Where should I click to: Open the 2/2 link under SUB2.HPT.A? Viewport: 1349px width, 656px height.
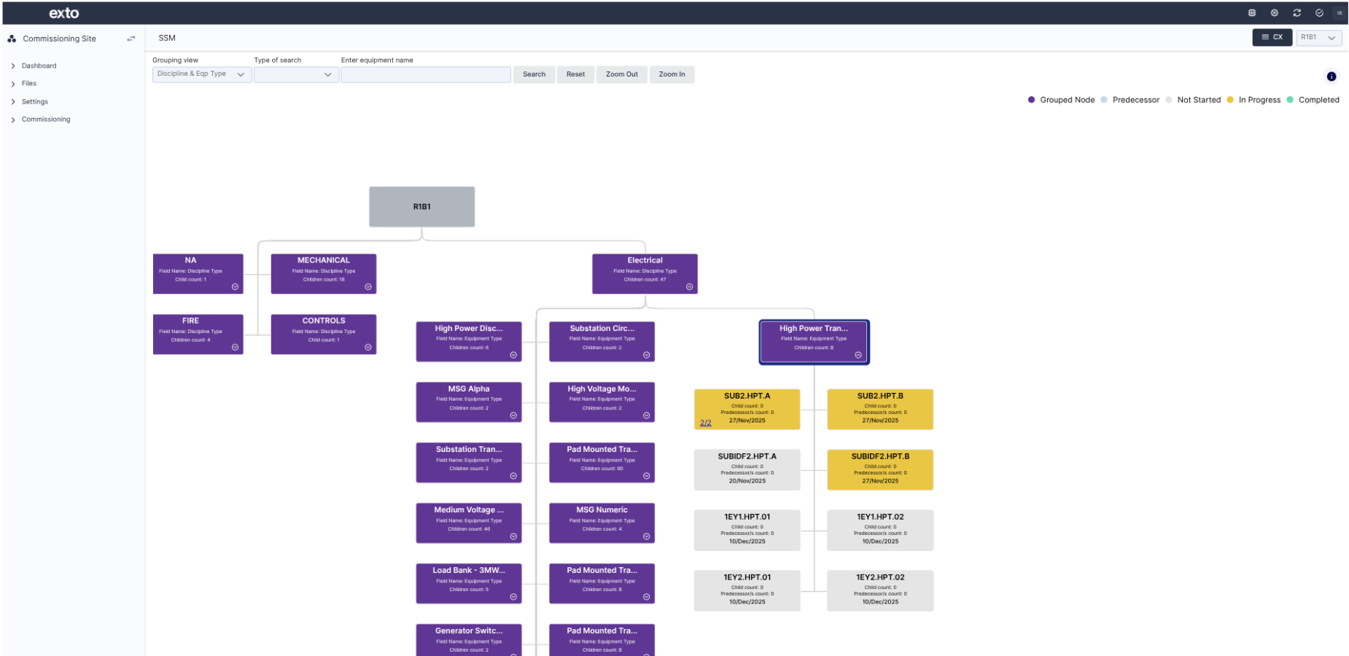705,422
